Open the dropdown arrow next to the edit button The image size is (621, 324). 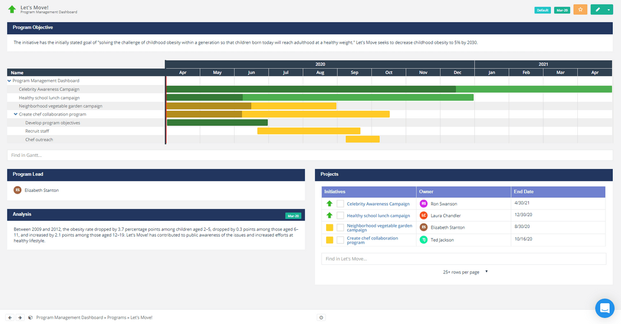(609, 10)
